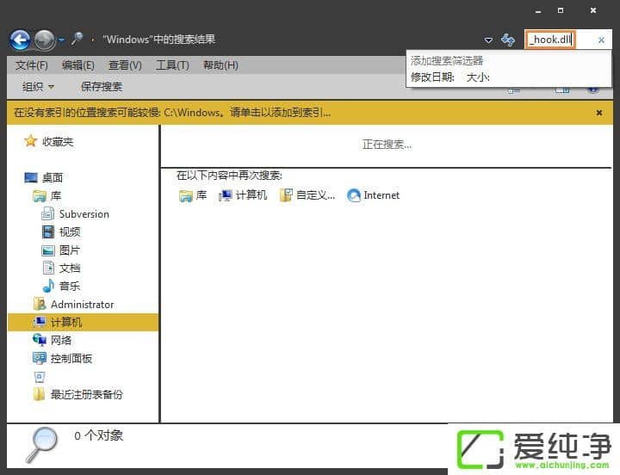Viewport: 620px width, 475px height.
Task: Open the 工具(T) menu
Action: pos(172,65)
